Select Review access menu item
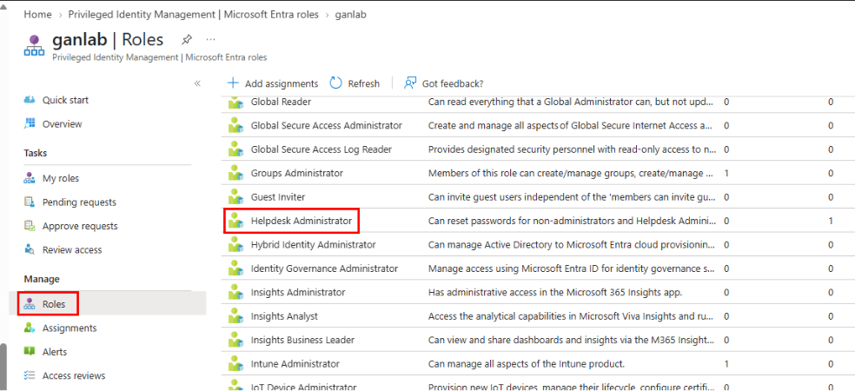The width and height of the screenshot is (855, 391). point(72,249)
